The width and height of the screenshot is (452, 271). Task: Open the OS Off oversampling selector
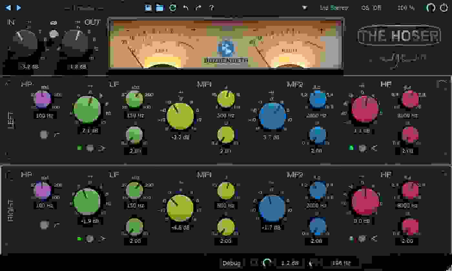[x=371, y=7]
